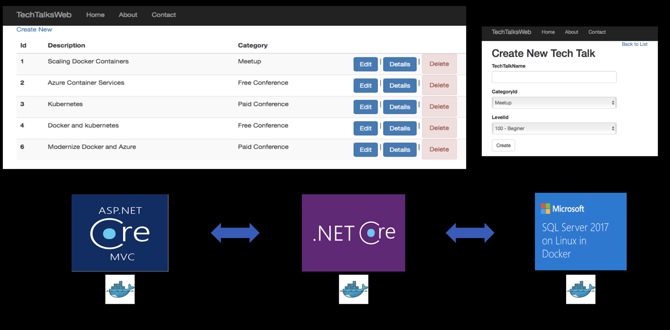The image size is (670, 330).
Task: Open the LevelId dropdown showing 100 - Beginer
Action: click(x=554, y=129)
